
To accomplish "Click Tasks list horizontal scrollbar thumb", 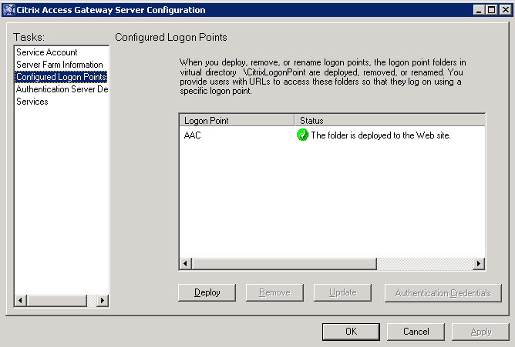I will click(x=57, y=300).
